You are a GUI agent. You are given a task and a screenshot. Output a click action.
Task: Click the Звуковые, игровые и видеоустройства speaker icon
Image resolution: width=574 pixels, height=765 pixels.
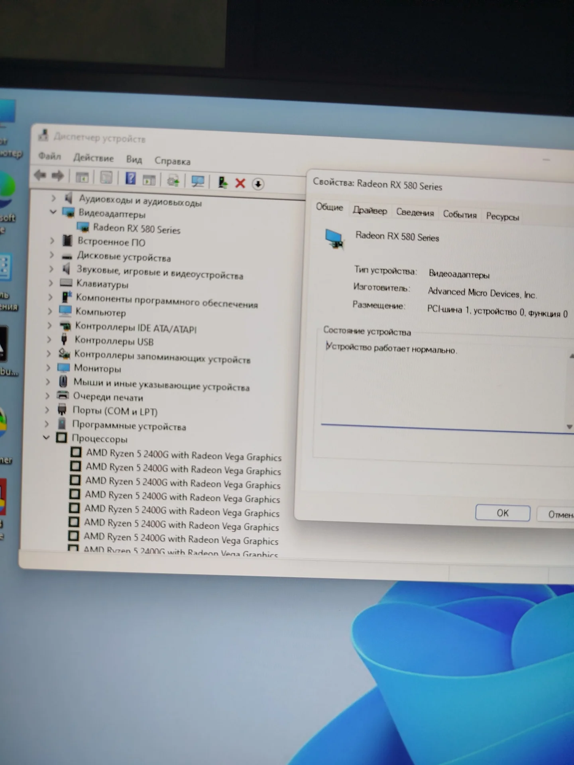66,269
